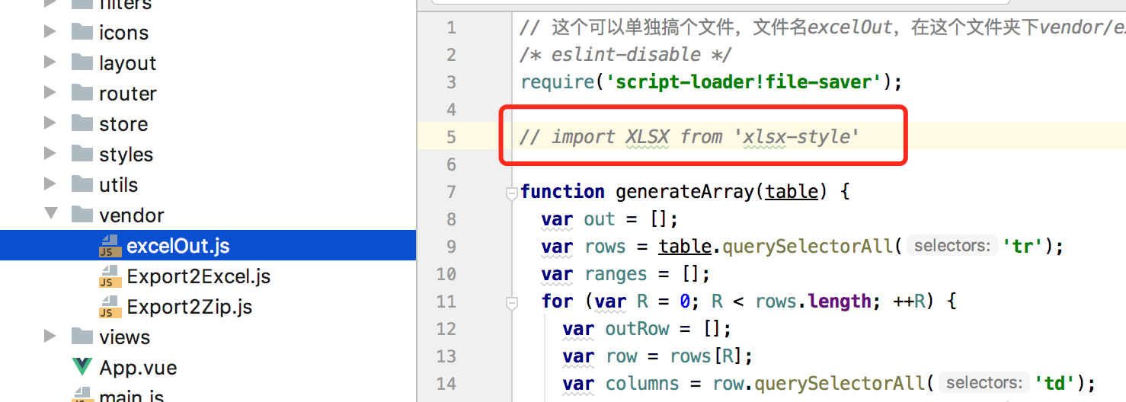Click the Export2Excel.js JS file icon
The width and height of the screenshot is (1126, 402).
pyautogui.click(x=110, y=276)
